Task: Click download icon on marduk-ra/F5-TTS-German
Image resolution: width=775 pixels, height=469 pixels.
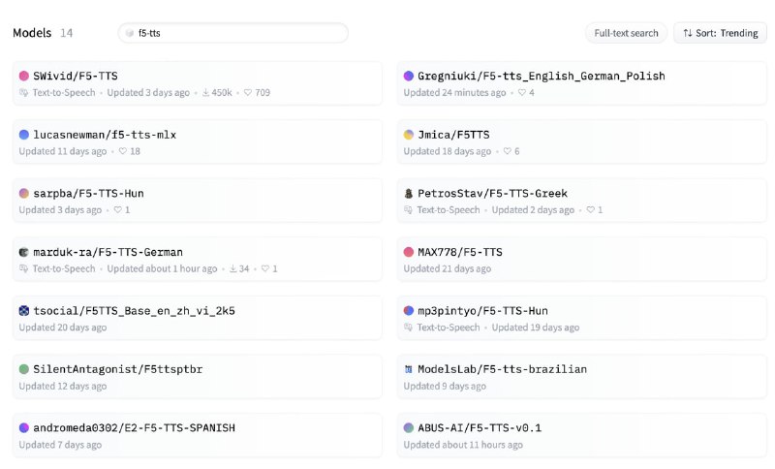Action: click(232, 268)
